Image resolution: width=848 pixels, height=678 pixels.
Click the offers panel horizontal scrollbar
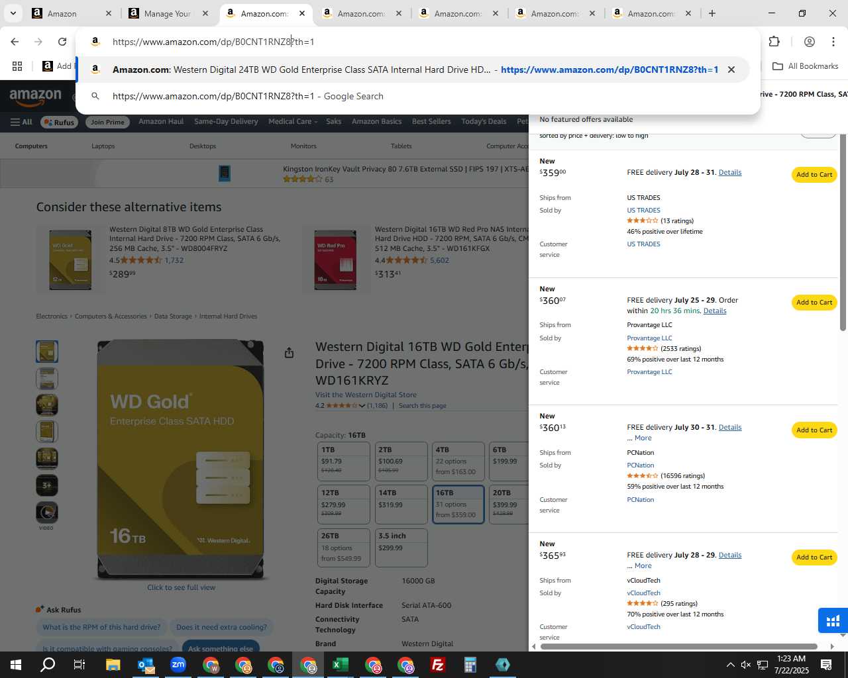coord(679,646)
